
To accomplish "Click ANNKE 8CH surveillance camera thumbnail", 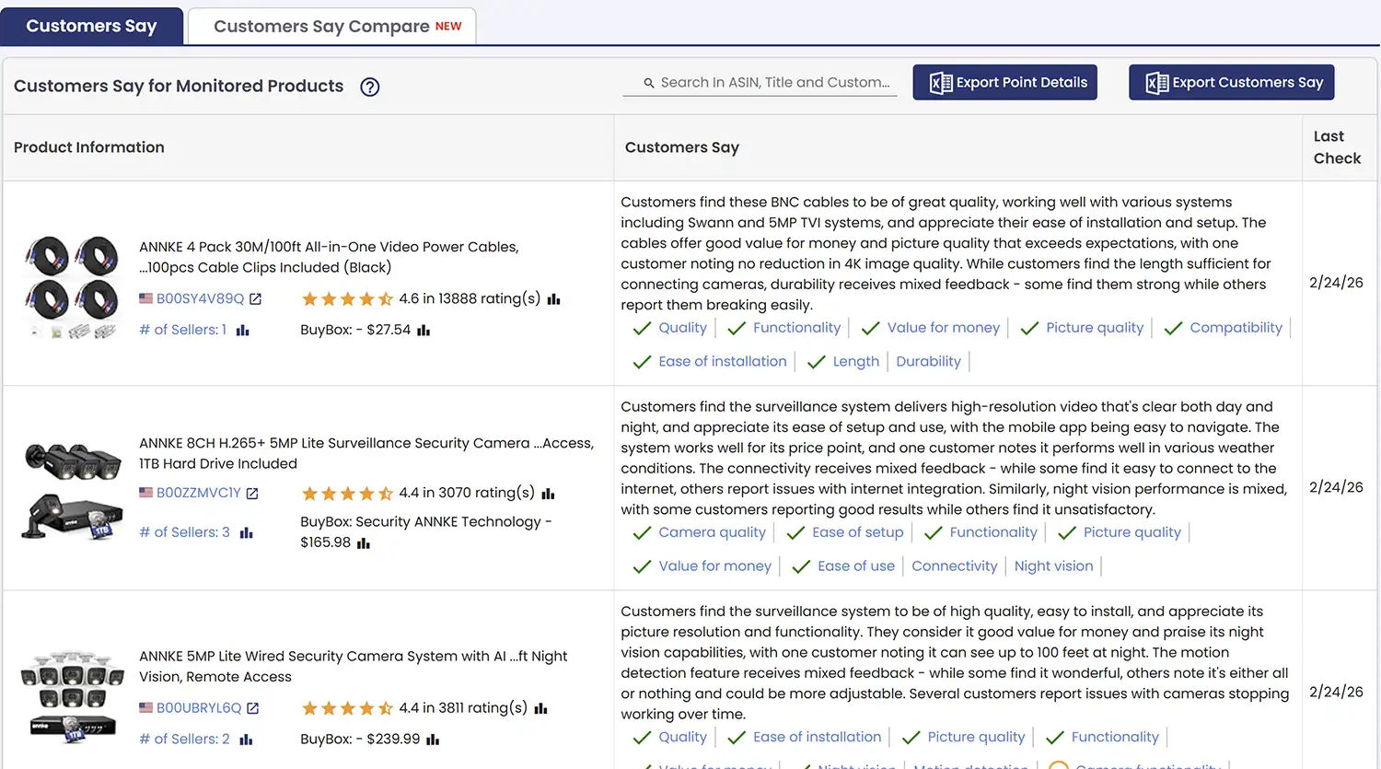I will [73, 489].
